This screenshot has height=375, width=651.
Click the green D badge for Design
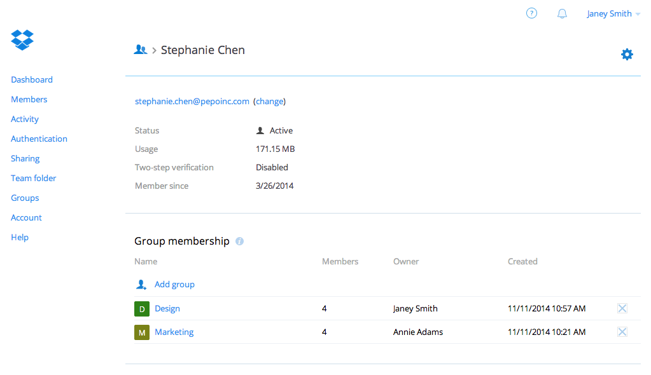[x=141, y=308]
